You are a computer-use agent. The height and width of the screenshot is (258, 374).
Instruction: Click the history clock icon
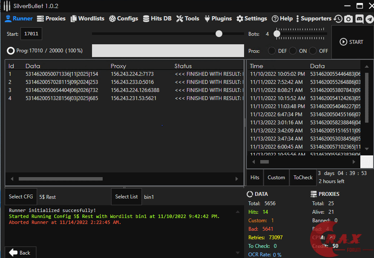pos(338,19)
